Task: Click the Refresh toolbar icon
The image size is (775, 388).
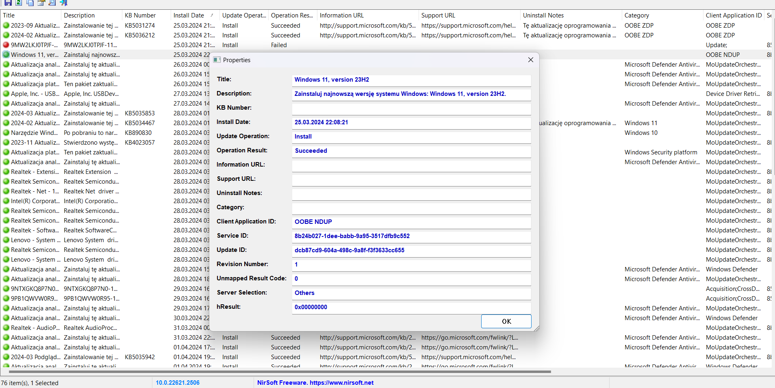Action: click(19, 2)
